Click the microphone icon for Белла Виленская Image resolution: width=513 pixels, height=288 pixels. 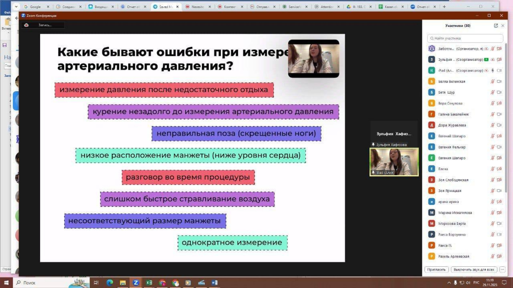(x=492, y=81)
